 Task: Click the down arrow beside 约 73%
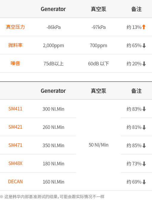144,164
